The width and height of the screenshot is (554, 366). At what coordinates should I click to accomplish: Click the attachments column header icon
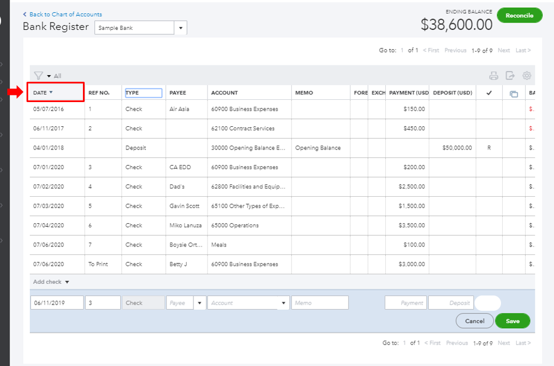(513, 93)
